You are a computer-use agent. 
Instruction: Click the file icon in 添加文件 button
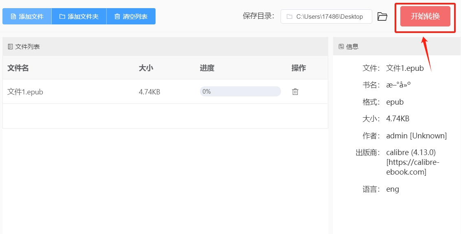point(13,16)
